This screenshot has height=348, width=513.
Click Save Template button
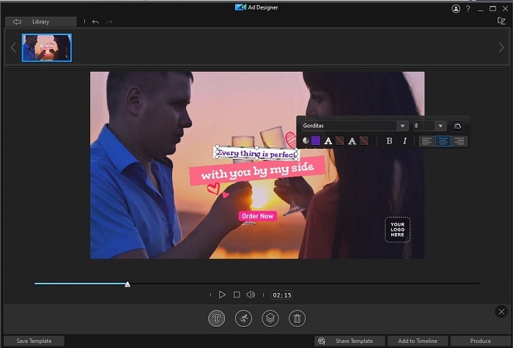click(34, 341)
